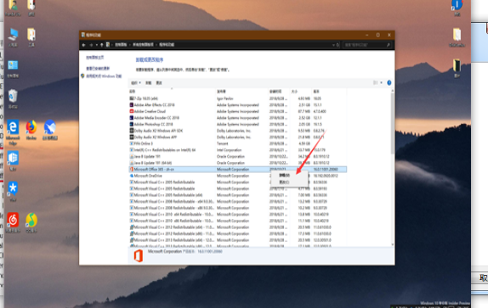
Task: Click the Adobe Photoshop row icon
Action: (131, 124)
